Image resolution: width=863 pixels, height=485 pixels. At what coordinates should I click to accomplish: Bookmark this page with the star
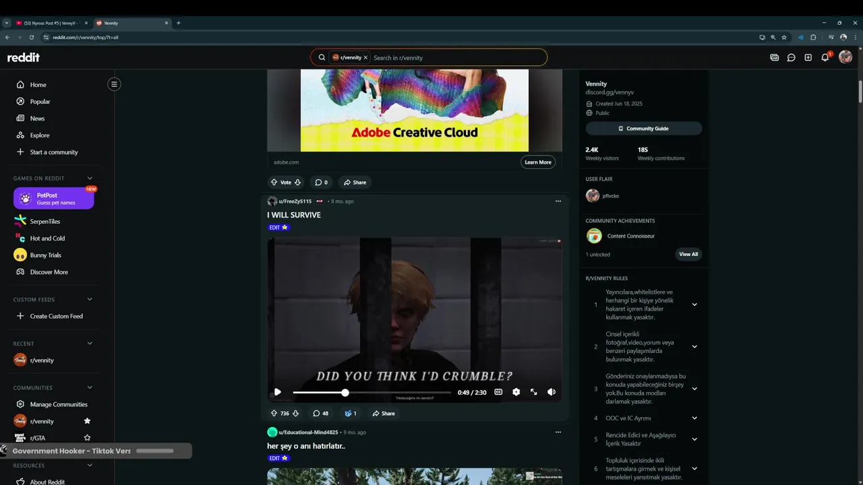(x=784, y=37)
